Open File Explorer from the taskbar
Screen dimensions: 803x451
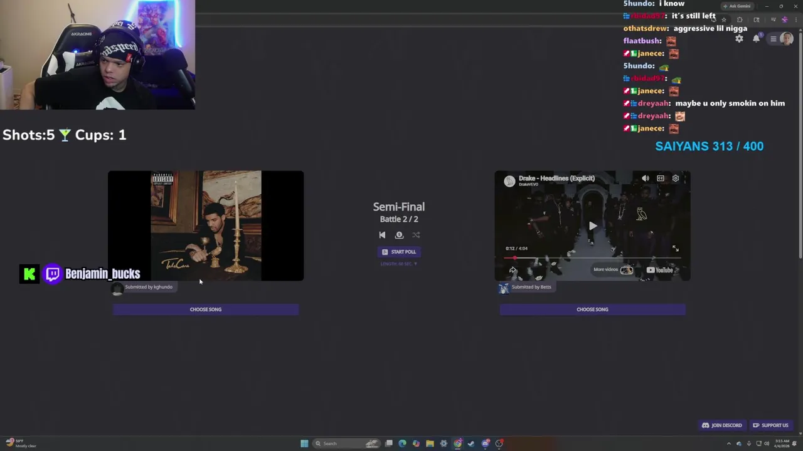coord(430,443)
